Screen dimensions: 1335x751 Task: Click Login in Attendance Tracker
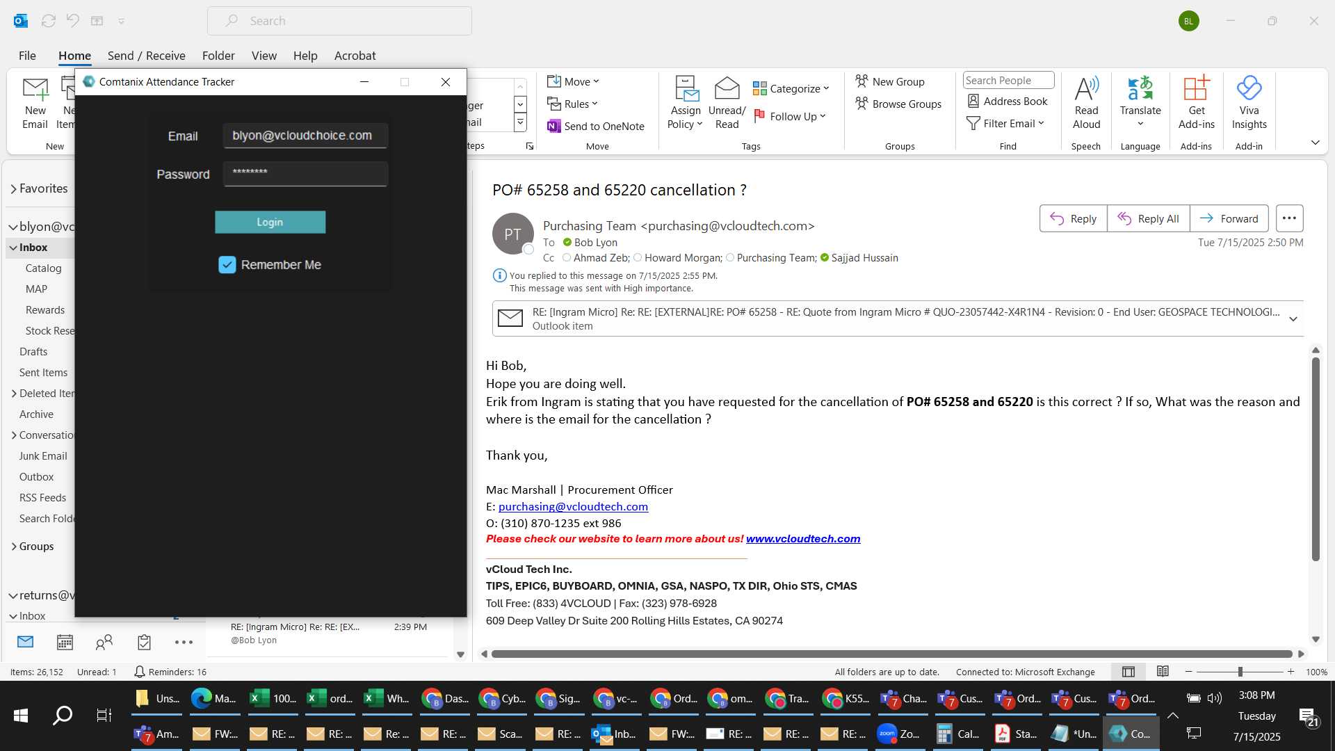point(270,222)
